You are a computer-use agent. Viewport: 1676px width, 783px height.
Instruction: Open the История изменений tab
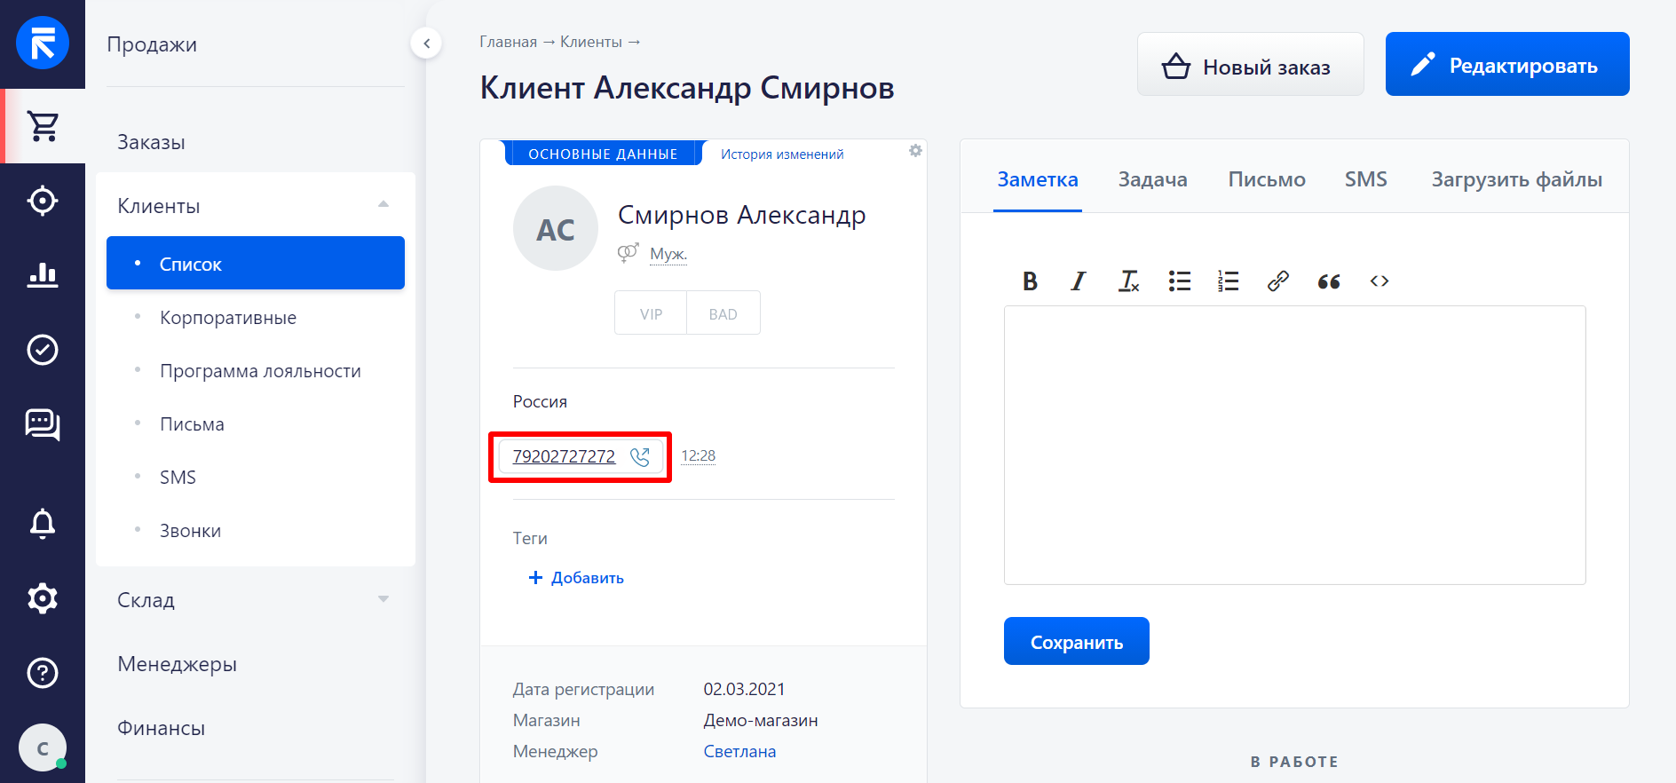pos(781,154)
